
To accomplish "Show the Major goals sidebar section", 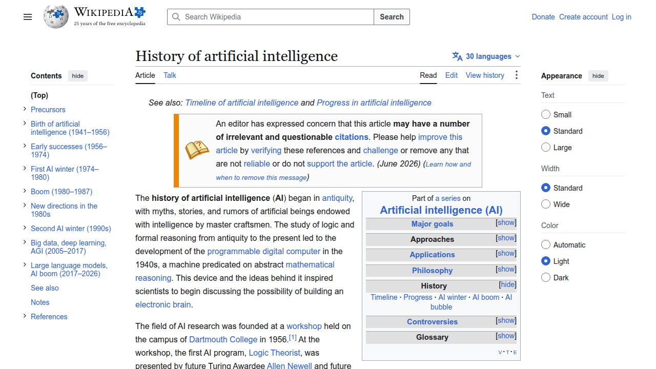I will click(506, 222).
